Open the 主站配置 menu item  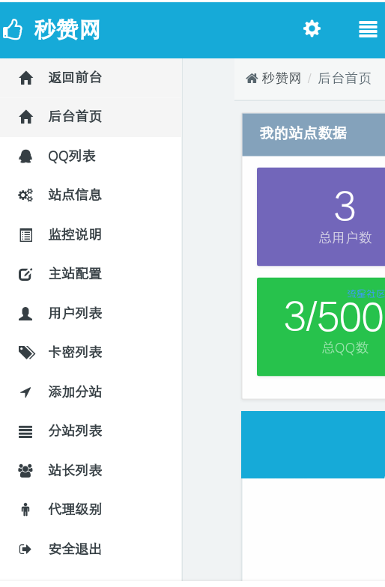tap(91, 274)
